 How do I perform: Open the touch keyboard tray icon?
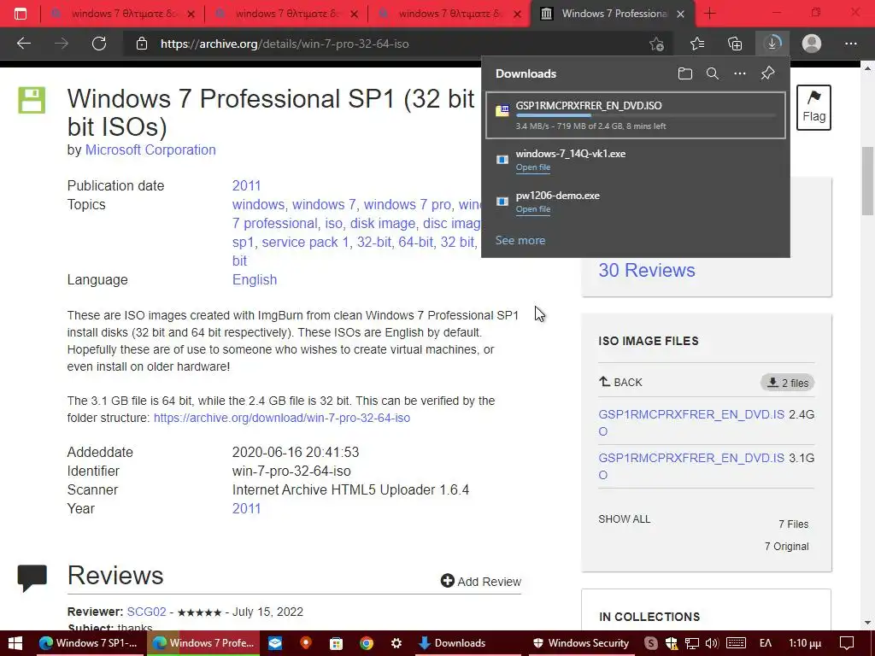coord(736,643)
